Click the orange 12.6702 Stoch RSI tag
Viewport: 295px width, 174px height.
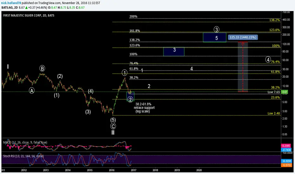286,165
